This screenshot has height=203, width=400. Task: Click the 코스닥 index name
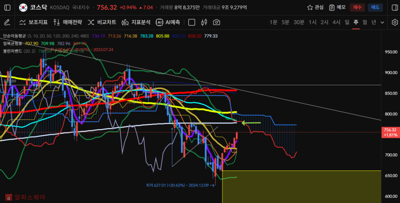pyautogui.click(x=38, y=7)
